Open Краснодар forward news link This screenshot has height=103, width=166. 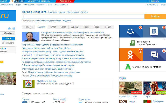point(47,69)
